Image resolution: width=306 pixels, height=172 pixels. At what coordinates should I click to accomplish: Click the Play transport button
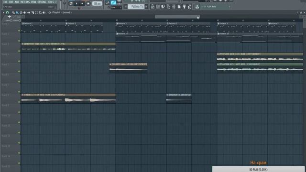[76, 3]
